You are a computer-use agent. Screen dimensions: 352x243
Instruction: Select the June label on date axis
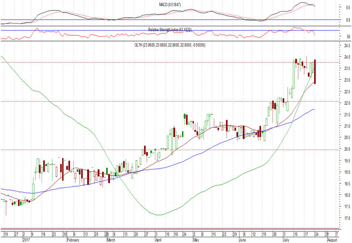(x=243, y=239)
